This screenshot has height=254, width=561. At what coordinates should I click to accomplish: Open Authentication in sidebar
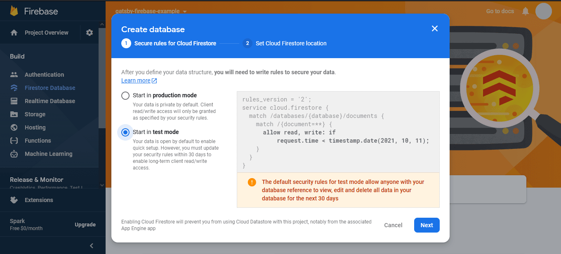44,75
